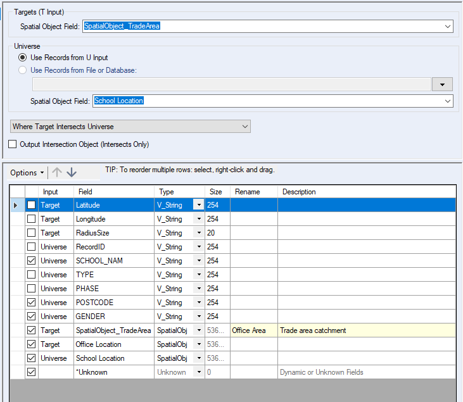Click the move down arrow icon
Screen dimensions: 463x402
72,172
